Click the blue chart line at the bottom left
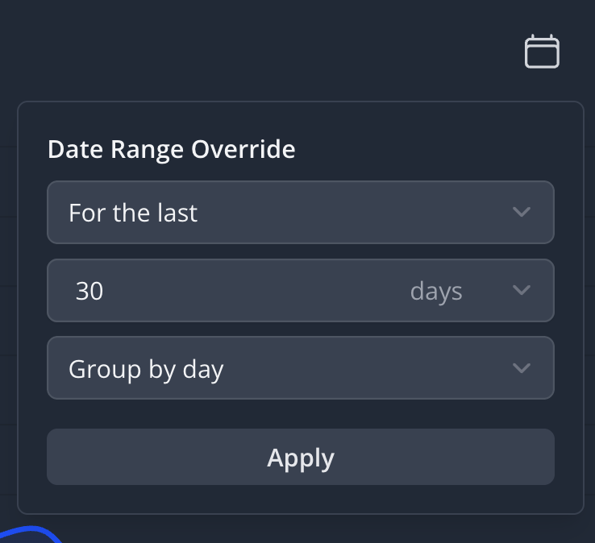This screenshot has height=543, width=595. (32, 533)
